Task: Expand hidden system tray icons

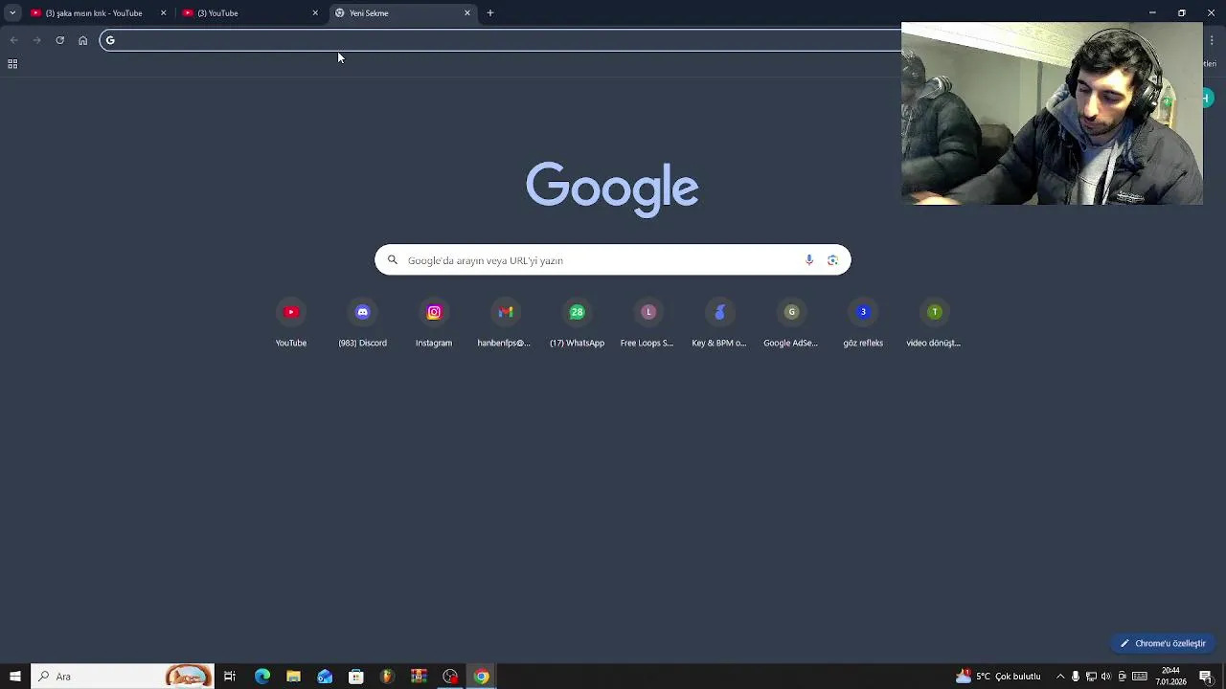Action: click(x=1060, y=677)
